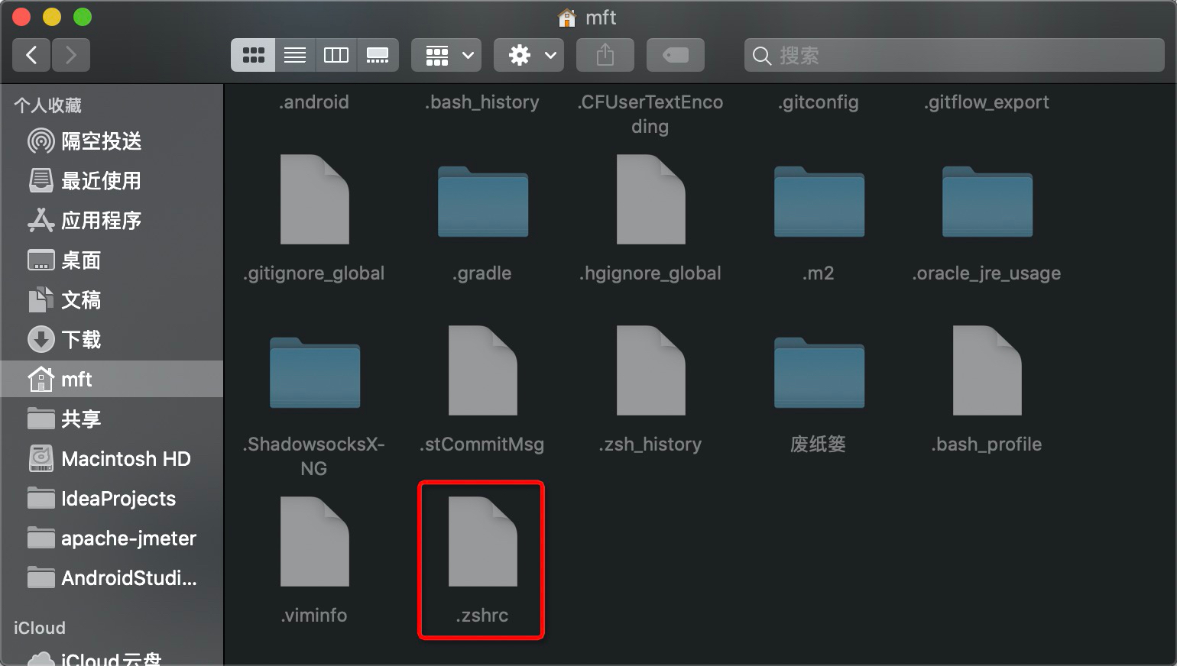
Task: Open IdeaProjects in the sidebar
Action: pos(112,499)
